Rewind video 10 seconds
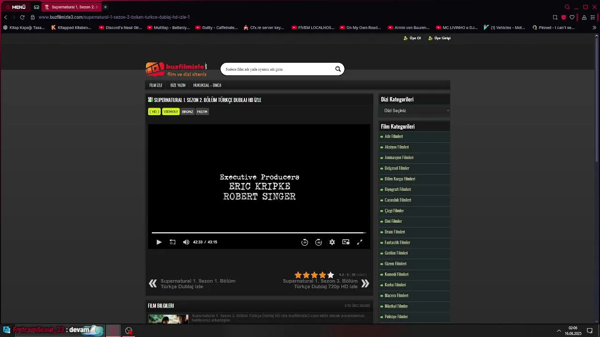This screenshot has height=337, width=600. click(x=305, y=242)
